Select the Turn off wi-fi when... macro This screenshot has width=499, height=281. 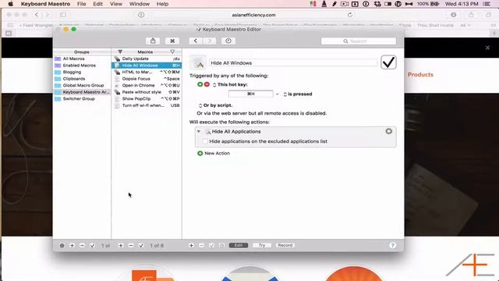point(147,105)
